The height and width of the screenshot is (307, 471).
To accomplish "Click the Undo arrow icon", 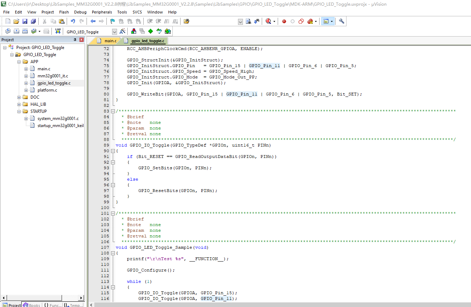I will click(x=73, y=21).
